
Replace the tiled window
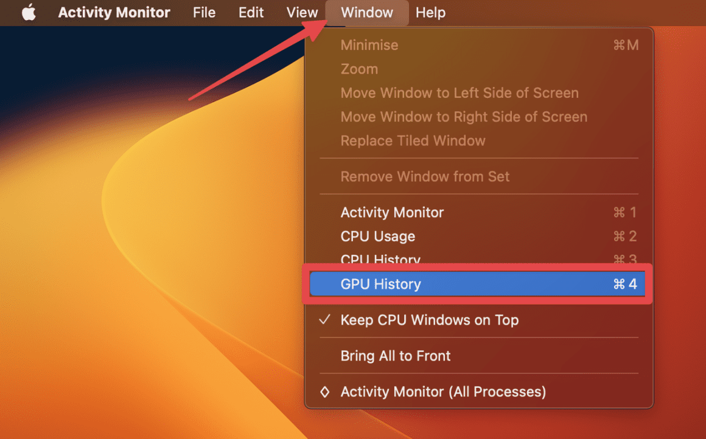(x=413, y=140)
